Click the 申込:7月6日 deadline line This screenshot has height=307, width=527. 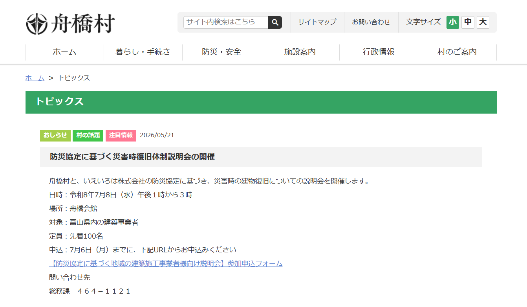tap(143, 250)
